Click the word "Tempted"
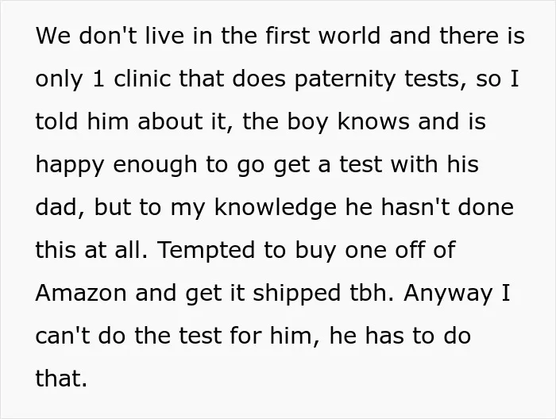Image resolution: width=556 pixels, height=419 pixels. pos(206,251)
